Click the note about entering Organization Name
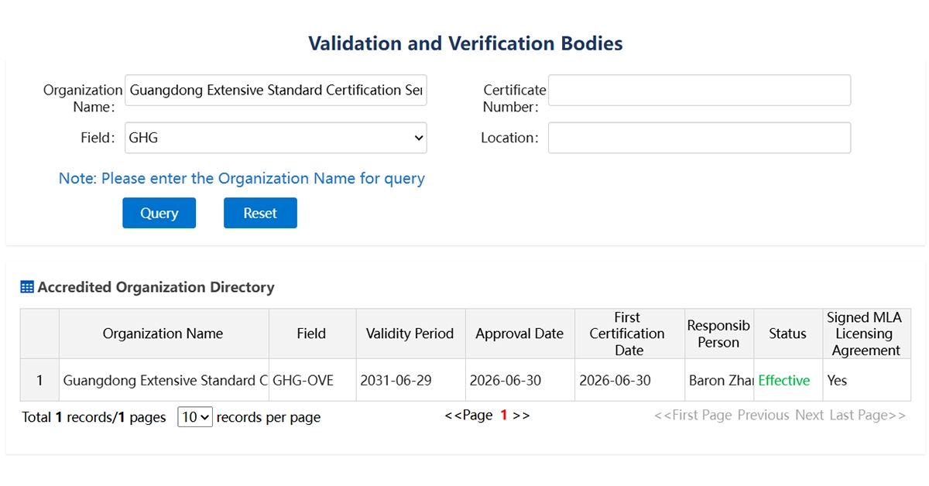Screen dimensions: 929x486 (242, 178)
